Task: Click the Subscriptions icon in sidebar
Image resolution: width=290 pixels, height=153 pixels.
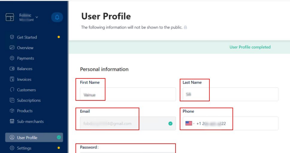Action: (12, 100)
